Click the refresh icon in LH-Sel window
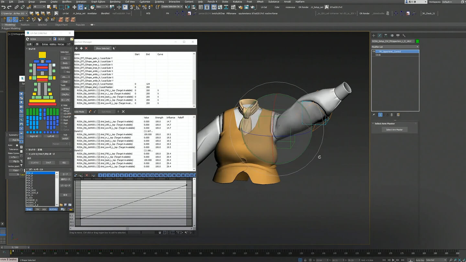Screen dimensions: 466x262 [27, 39]
